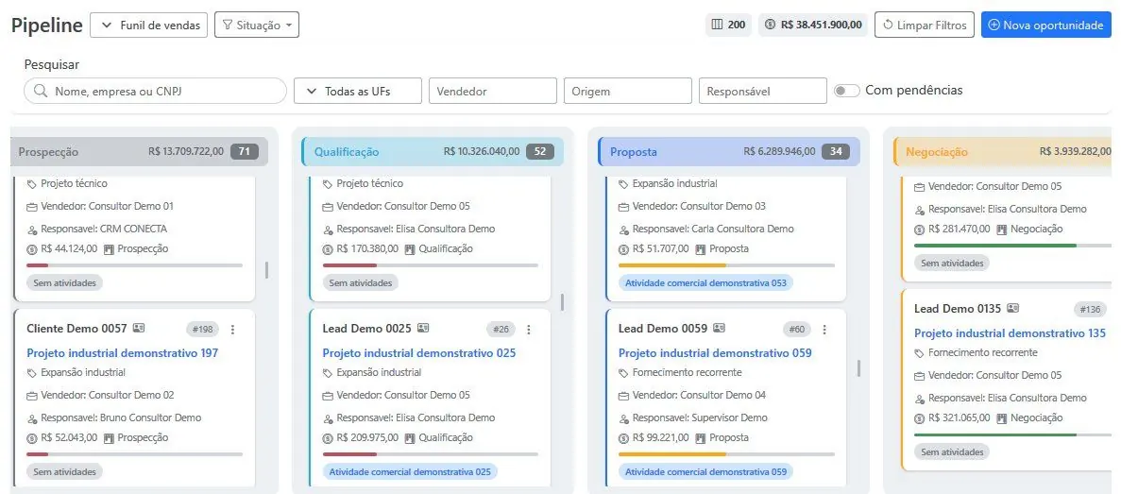This screenshot has width=1121, height=494.
Task: Click the 52 count badge in Qualificação
Action: click(540, 151)
